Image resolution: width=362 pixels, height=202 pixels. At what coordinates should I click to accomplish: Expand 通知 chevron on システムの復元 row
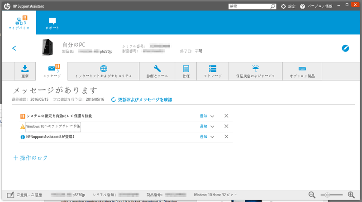[212, 116]
